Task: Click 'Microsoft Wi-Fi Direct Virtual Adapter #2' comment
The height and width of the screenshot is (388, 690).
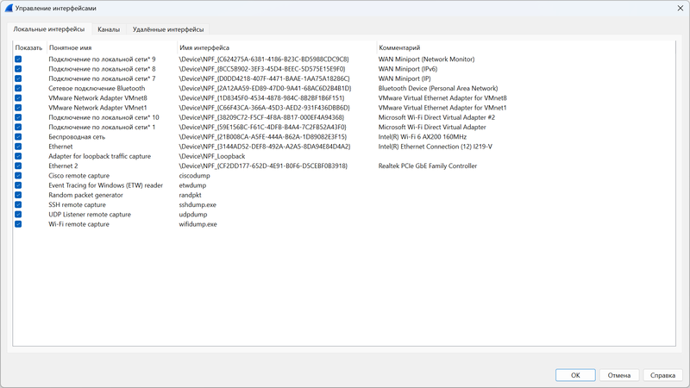Action: [436, 117]
